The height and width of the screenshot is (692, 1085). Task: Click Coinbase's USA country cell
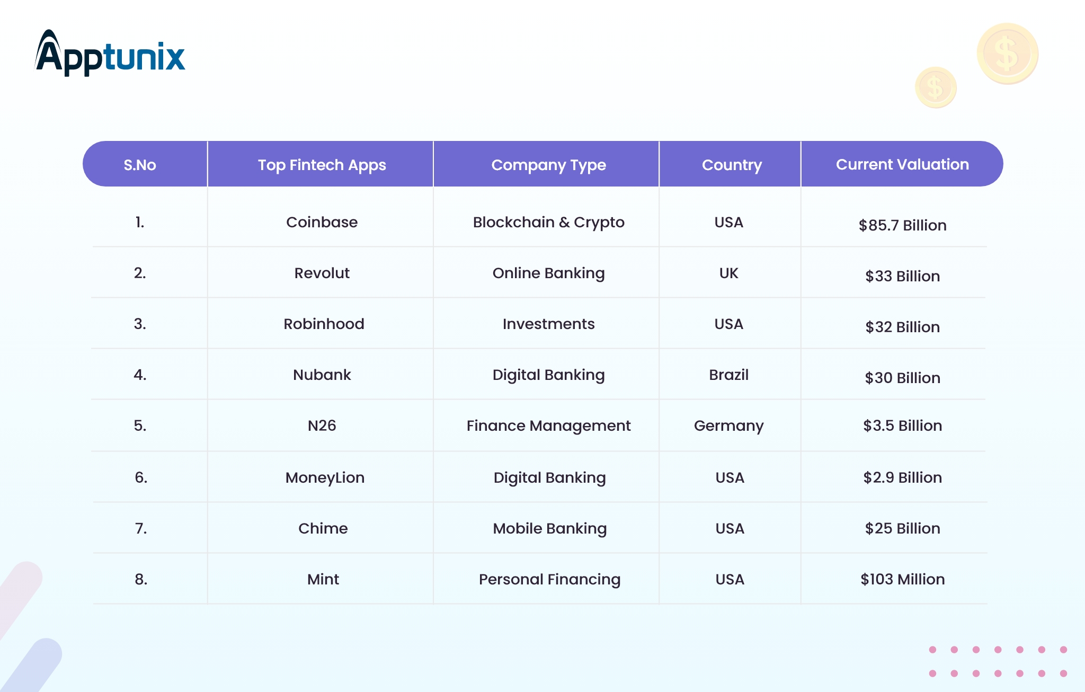728,222
